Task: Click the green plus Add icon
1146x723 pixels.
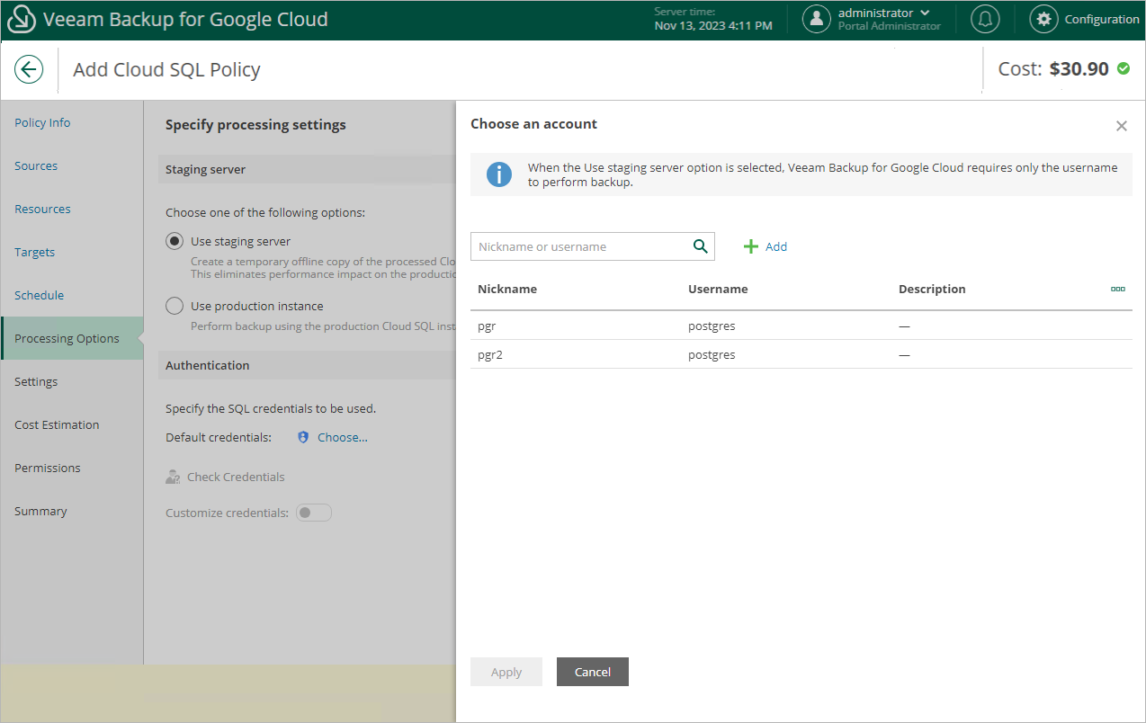Action: pos(751,246)
